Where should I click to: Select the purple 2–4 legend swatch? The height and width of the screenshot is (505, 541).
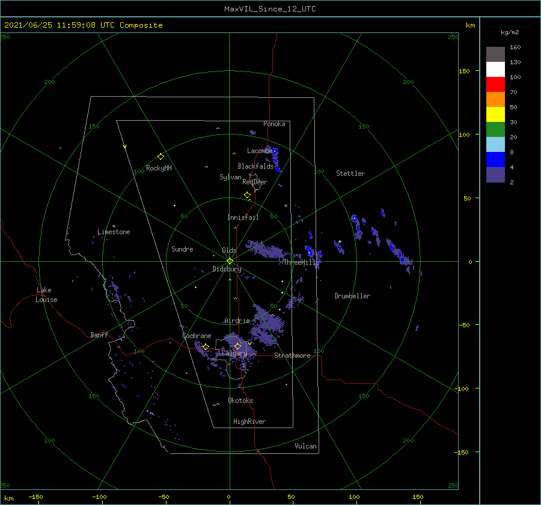(495, 175)
